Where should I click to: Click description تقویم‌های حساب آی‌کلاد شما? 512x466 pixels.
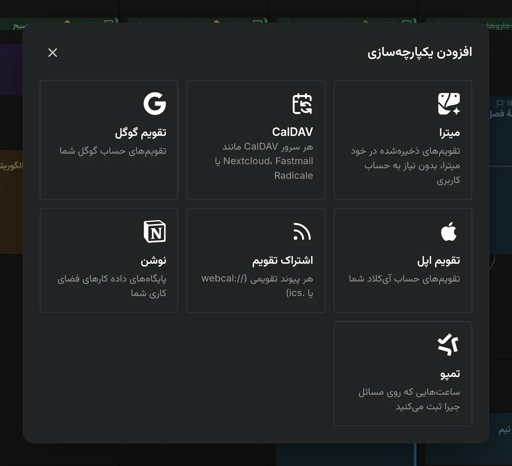(x=404, y=279)
